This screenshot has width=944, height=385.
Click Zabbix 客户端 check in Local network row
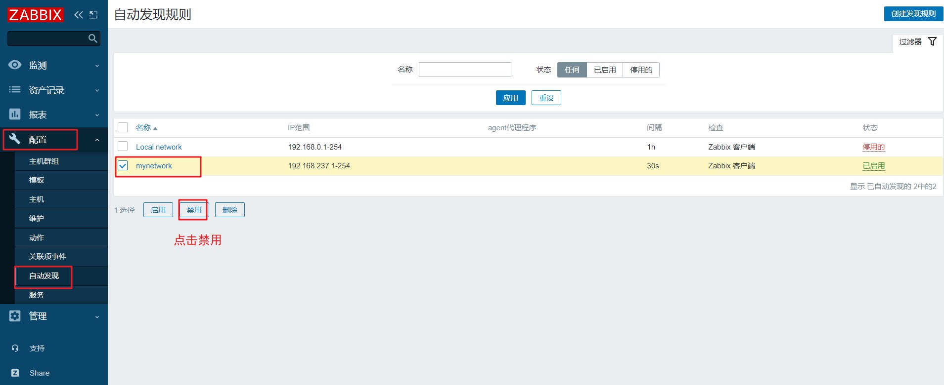click(731, 147)
